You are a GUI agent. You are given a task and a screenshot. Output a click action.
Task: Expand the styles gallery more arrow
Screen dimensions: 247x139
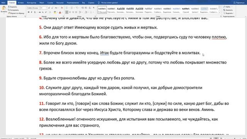click(220, 13)
